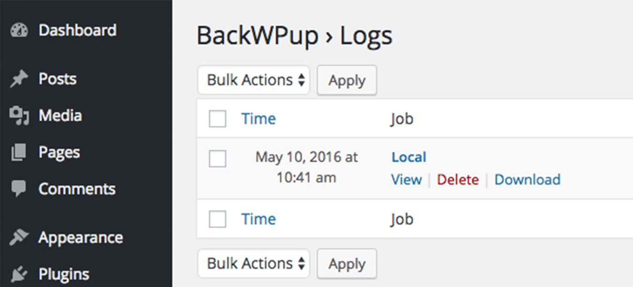The image size is (633, 287).
Task: Open the bottom Bulk Actions dropdown
Action: pos(253,264)
